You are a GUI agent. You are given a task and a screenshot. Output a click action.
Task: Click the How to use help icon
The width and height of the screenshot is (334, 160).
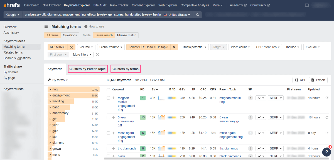(x=86, y=27)
